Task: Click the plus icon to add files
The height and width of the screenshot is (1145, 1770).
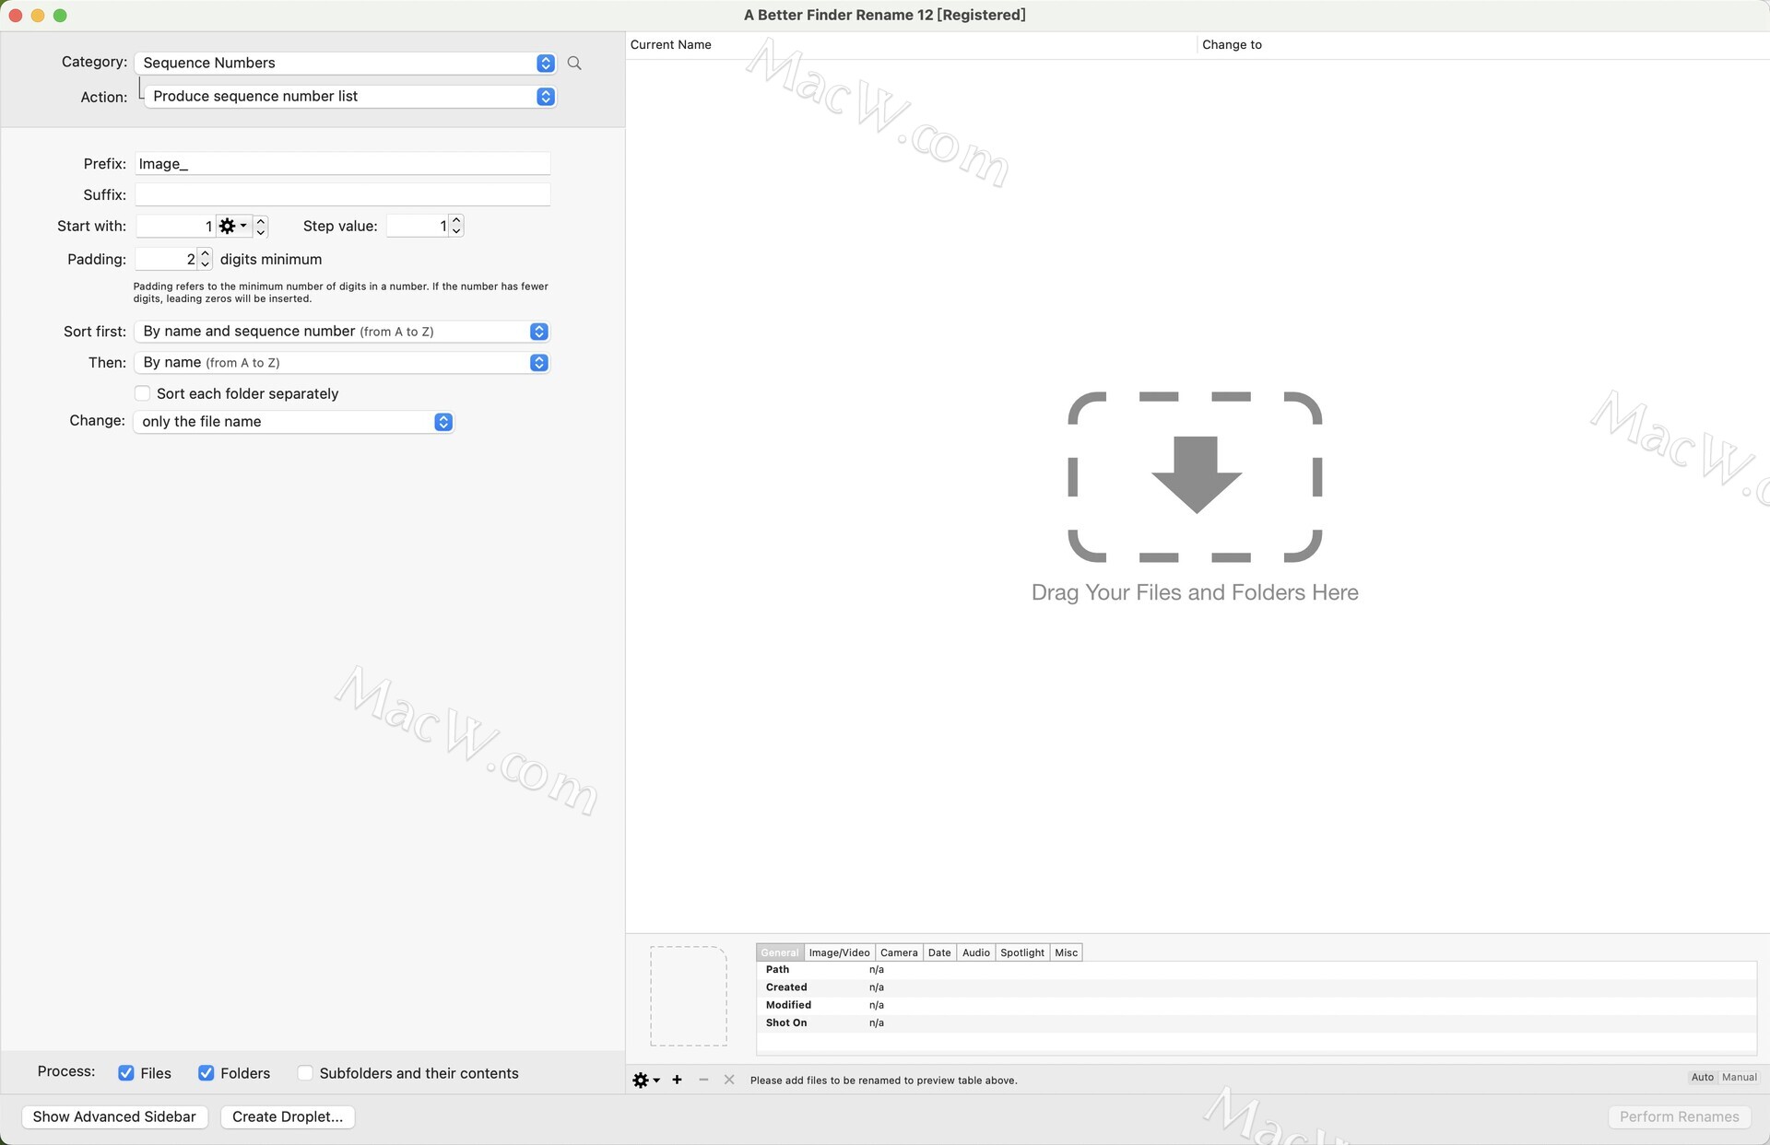Action: (677, 1080)
